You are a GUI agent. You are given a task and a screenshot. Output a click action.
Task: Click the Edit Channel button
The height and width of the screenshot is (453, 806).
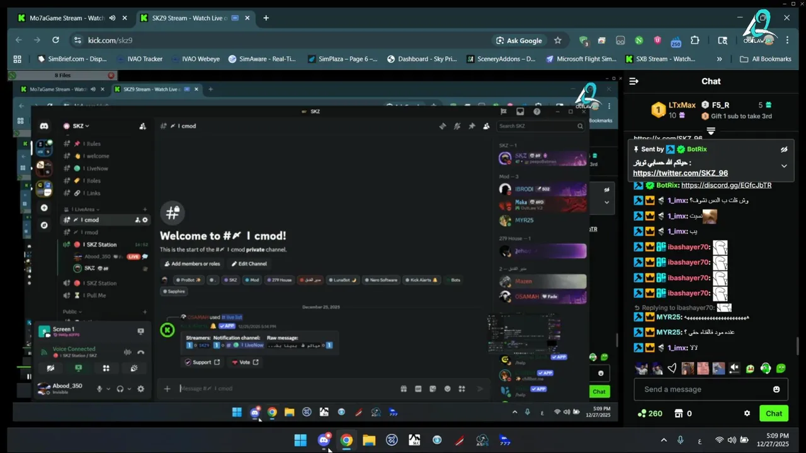[249, 264]
